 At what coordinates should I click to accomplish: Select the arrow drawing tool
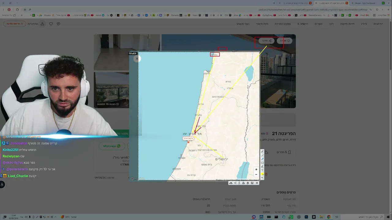262,159
